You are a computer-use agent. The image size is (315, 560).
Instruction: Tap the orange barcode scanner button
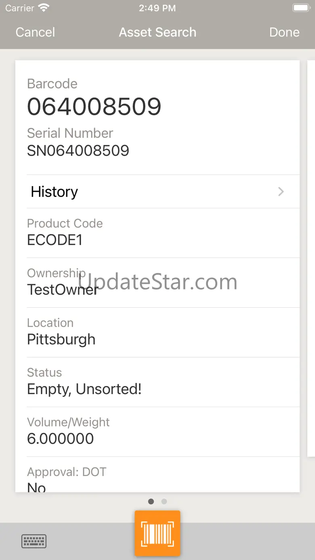[x=157, y=533]
